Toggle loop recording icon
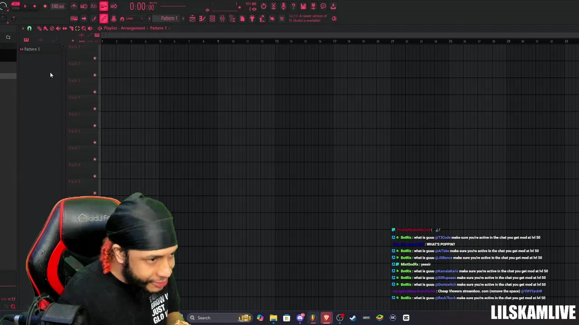 click(x=114, y=6)
